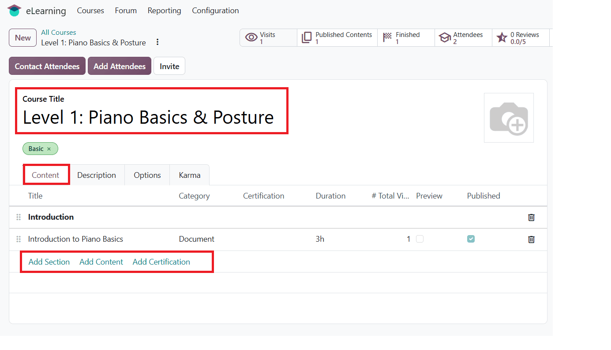The image size is (611, 350).
Task: Click the eLearning app name
Action: (46, 11)
